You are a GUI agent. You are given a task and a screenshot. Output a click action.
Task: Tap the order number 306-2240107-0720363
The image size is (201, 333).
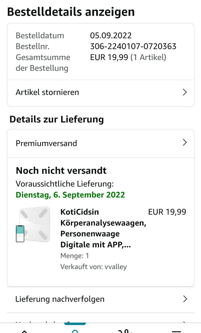click(x=133, y=46)
